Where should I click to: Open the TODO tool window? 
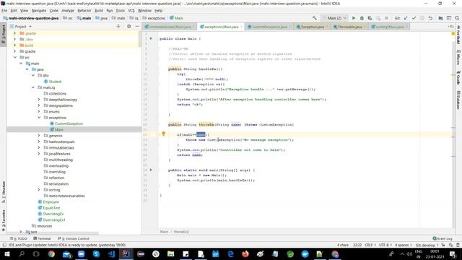[x=18, y=238]
